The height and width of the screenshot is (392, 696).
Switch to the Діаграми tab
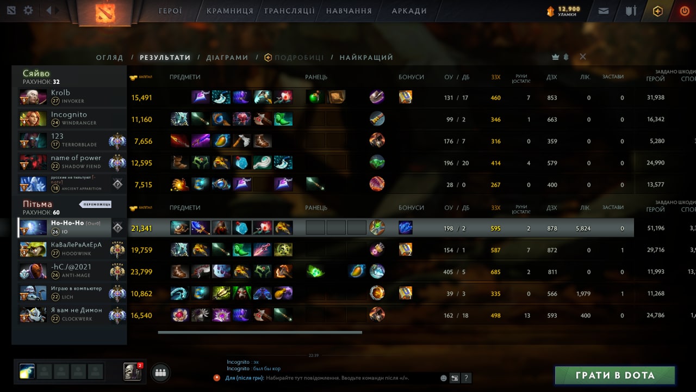point(227,57)
